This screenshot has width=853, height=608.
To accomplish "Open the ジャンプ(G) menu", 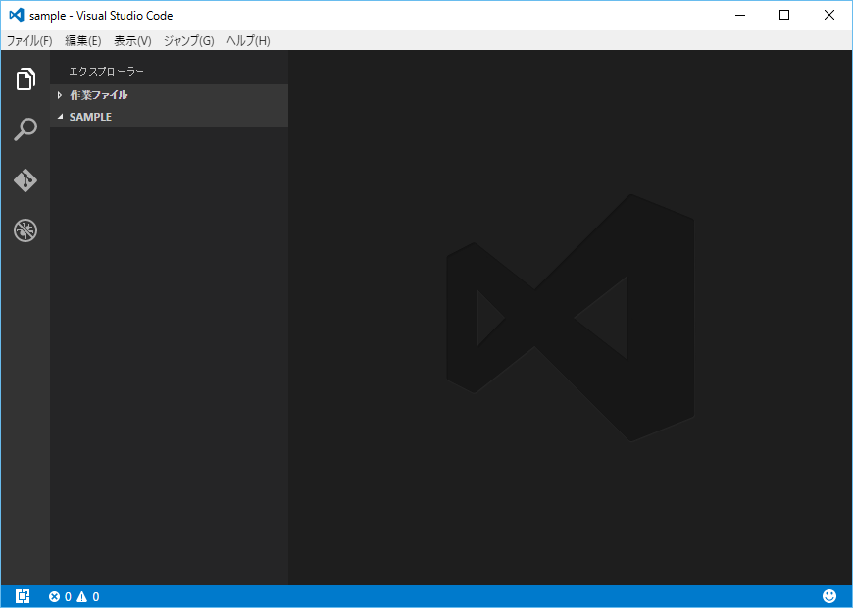I will click(188, 41).
